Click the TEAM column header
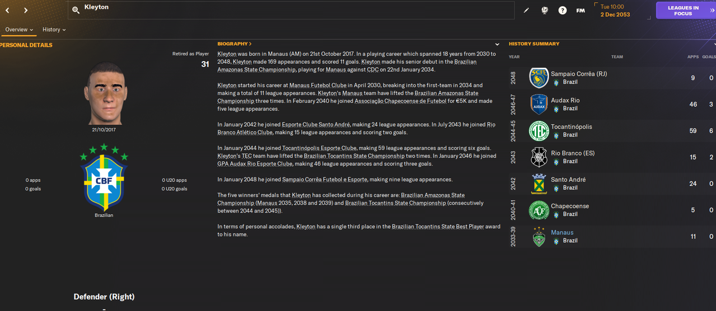The width and height of the screenshot is (716, 311). 617,56
